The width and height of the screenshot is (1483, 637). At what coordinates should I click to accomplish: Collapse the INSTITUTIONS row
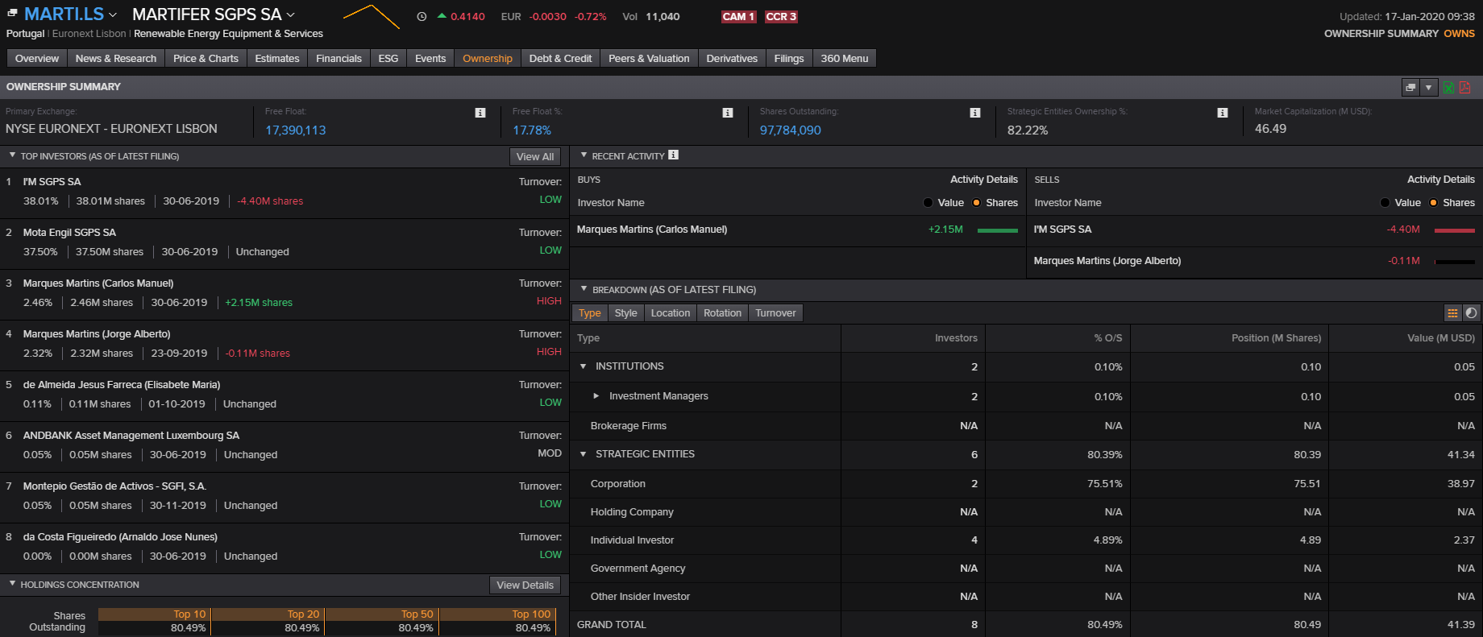(584, 366)
